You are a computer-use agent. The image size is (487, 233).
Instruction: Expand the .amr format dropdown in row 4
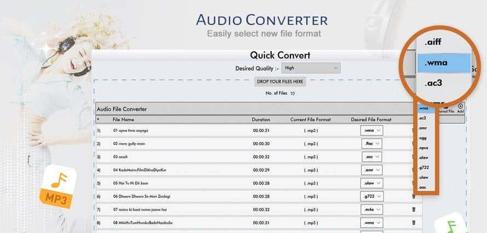372,170
